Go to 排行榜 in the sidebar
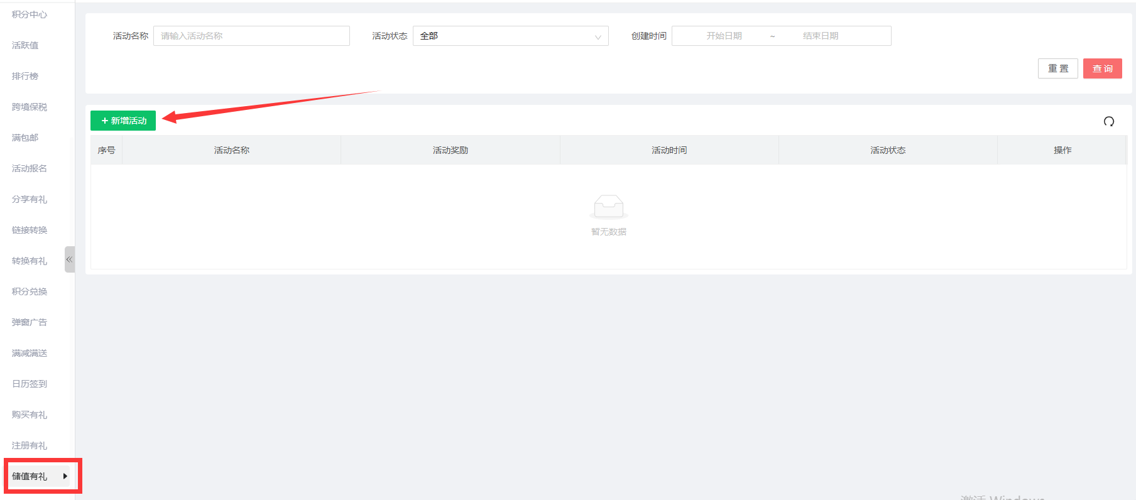Image resolution: width=1136 pixels, height=500 pixels. [x=25, y=76]
